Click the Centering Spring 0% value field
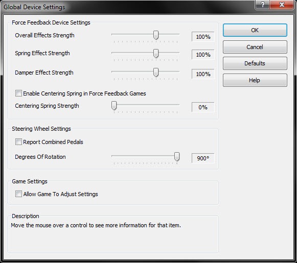Image resolution: width=297 pixels, height=263 pixels. tap(203, 107)
